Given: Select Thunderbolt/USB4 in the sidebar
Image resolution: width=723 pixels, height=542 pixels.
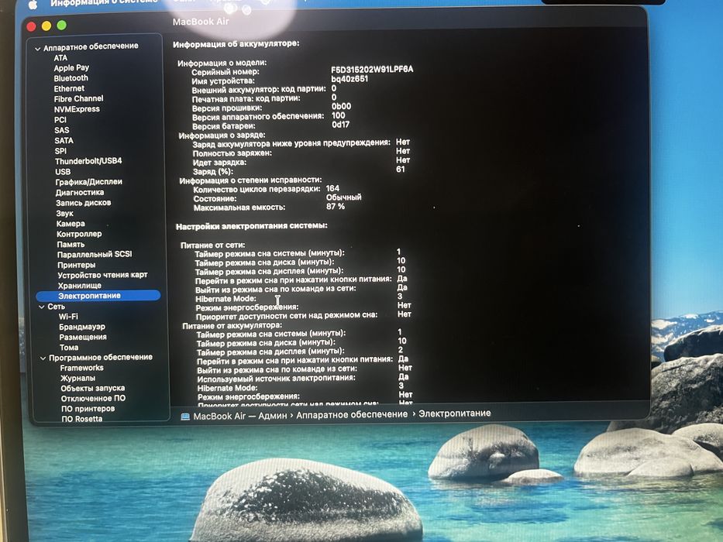Looking at the screenshot, I should click(x=88, y=161).
